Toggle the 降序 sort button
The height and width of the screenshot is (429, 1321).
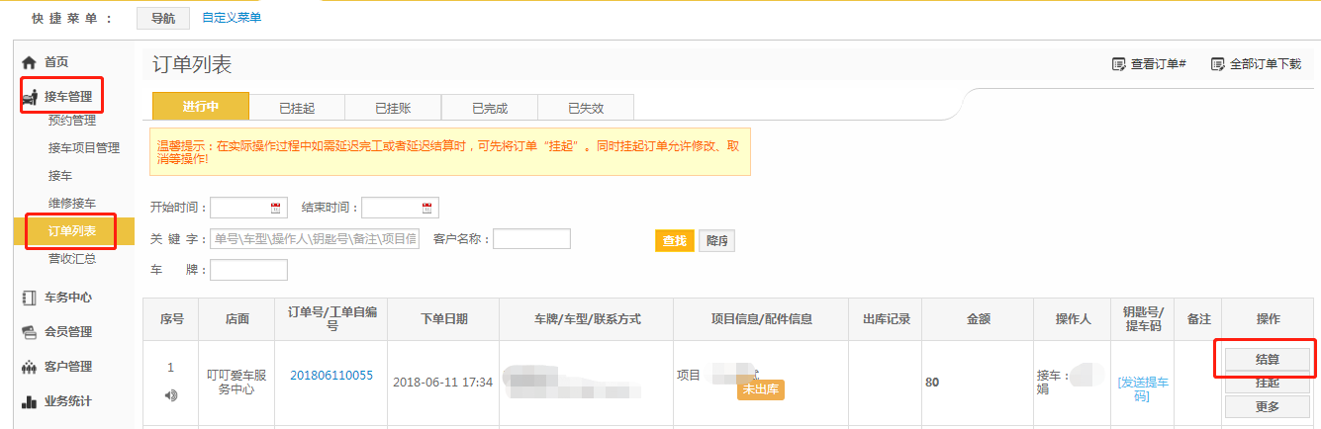(x=716, y=241)
